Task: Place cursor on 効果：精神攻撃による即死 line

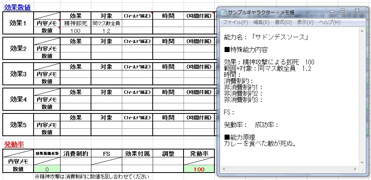Action: click(x=269, y=62)
